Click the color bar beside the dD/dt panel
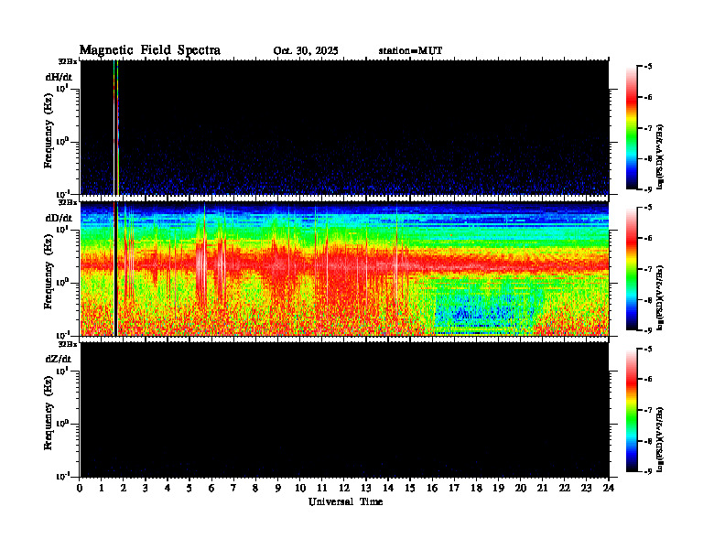This screenshot has height=560, width=725. 631,269
